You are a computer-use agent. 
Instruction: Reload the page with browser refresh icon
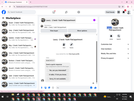[10, 6]
